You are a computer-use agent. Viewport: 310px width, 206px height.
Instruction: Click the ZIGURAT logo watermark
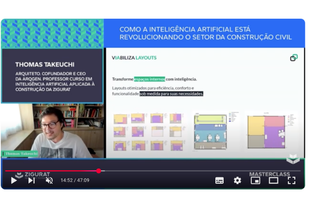(33, 175)
